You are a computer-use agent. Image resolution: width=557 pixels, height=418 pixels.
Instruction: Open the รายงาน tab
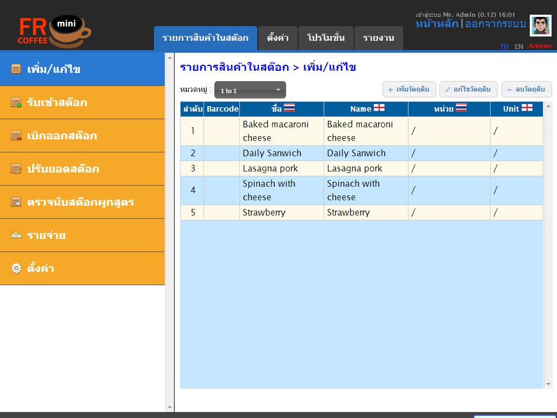(x=378, y=38)
